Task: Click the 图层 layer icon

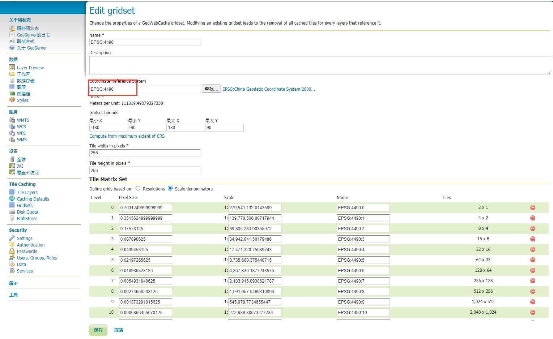Action: point(12,87)
